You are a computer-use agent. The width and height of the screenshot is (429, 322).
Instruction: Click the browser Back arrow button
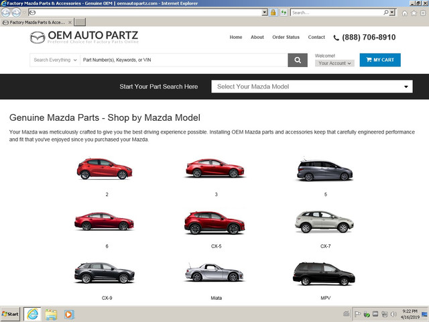pos(6,12)
